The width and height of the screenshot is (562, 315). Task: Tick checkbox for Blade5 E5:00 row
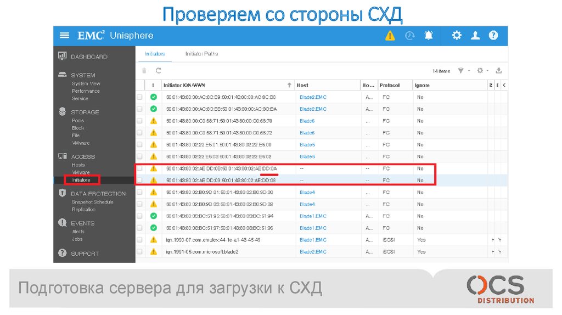139,144
